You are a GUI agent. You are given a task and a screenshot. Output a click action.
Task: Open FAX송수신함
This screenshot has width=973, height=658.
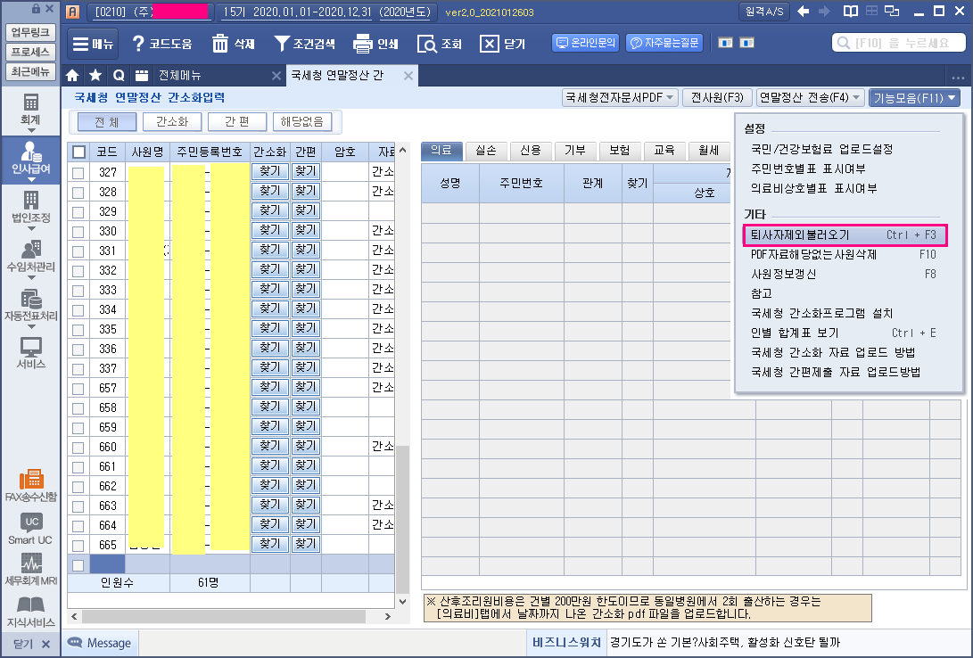pyautogui.click(x=30, y=485)
